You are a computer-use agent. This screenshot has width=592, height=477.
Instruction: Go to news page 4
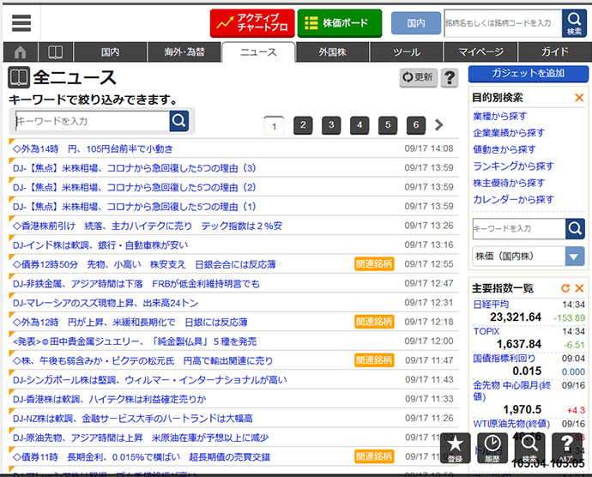point(359,125)
